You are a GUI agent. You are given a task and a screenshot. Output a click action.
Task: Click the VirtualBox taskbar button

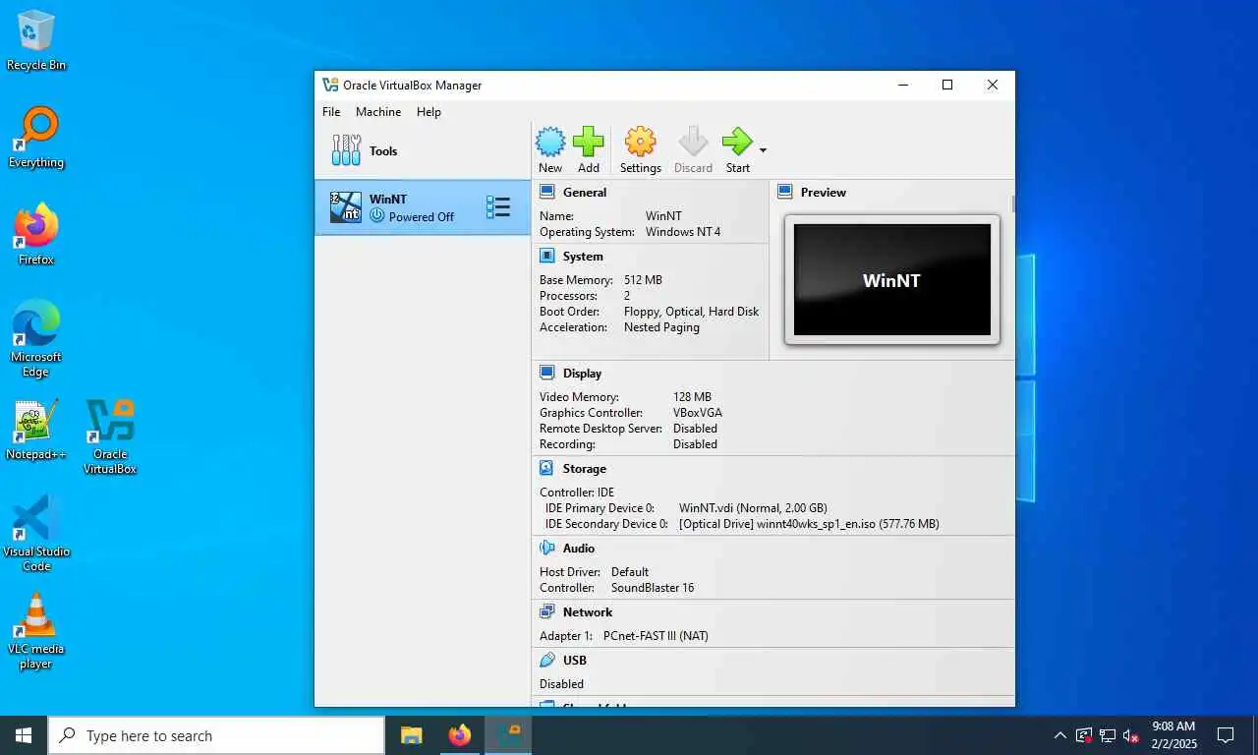[x=508, y=735]
